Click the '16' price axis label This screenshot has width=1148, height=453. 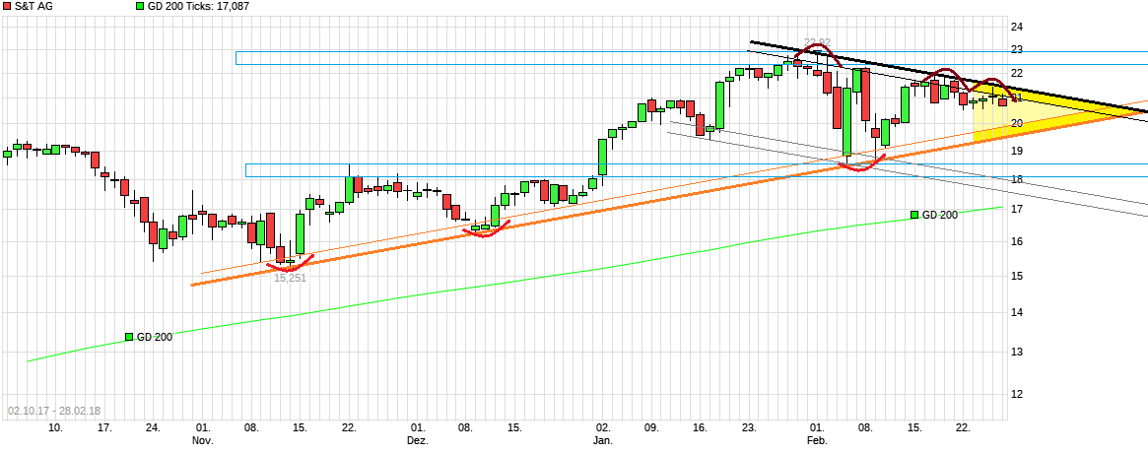click(1017, 241)
